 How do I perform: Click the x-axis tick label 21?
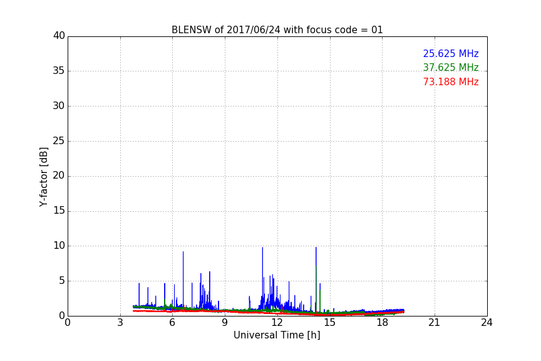click(435, 323)
